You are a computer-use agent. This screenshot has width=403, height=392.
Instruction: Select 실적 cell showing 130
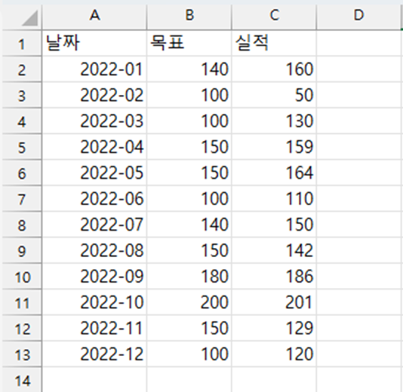pyautogui.click(x=274, y=121)
